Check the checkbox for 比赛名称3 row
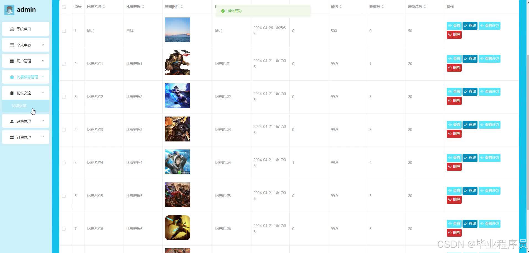 [64, 130]
